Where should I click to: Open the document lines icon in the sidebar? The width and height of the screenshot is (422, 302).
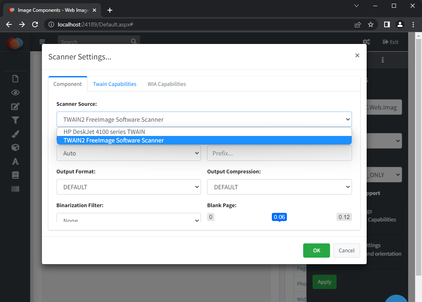click(15, 175)
